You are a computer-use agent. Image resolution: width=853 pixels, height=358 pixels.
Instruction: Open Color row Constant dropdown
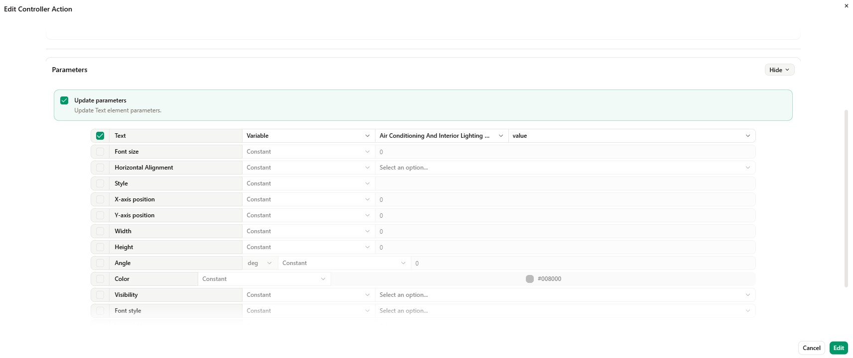pos(264,279)
